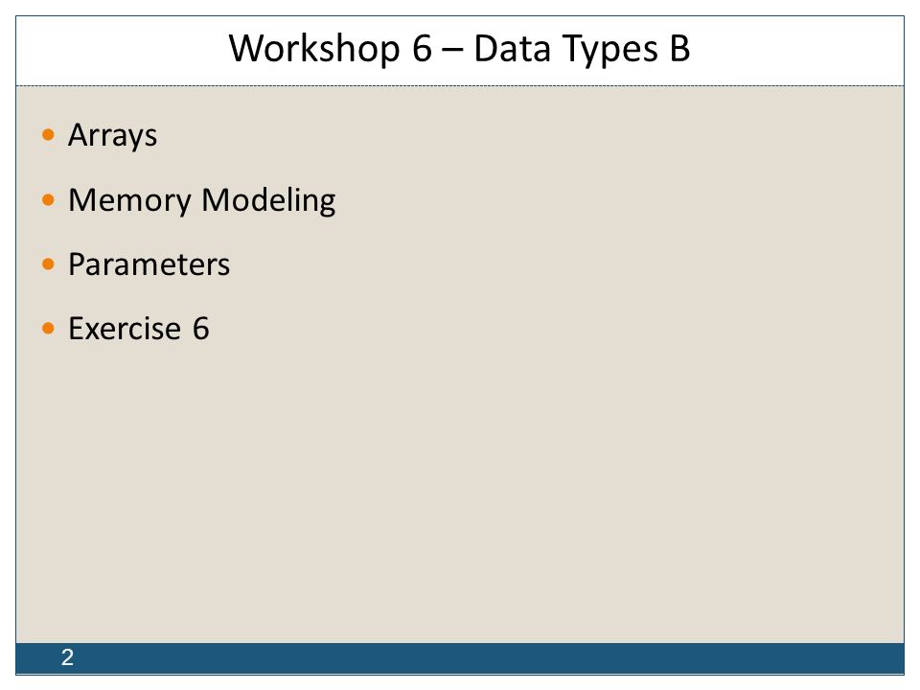The width and height of the screenshot is (920, 690).
Task: Select the Memory Modeling bullet text
Action: tap(202, 200)
